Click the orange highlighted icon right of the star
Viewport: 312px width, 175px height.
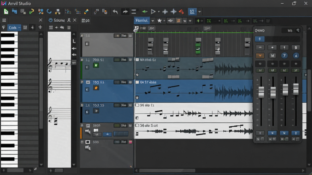[x=179, y=21]
